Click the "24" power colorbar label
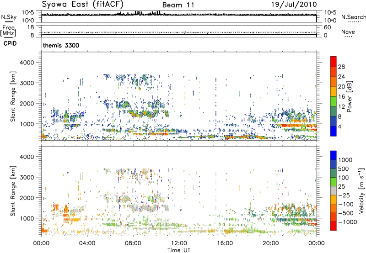The height and width of the screenshot is (253, 366). click(x=341, y=77)
